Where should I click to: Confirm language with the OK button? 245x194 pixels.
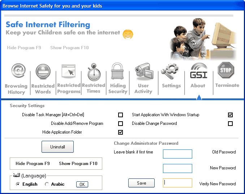click(82, 184)
